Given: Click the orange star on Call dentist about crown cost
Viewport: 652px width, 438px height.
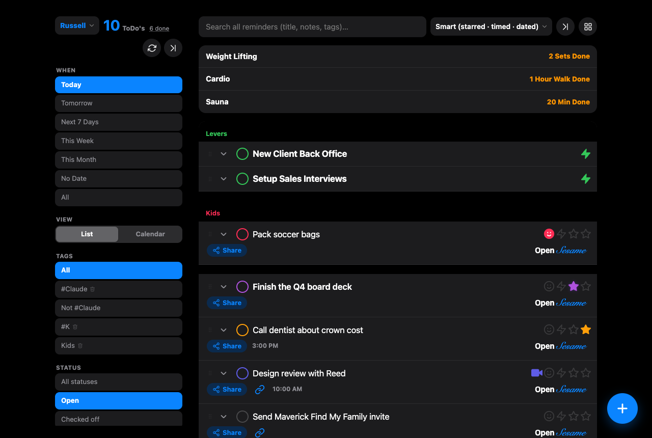Looking at the screenshot, I should tap(586, 330).
